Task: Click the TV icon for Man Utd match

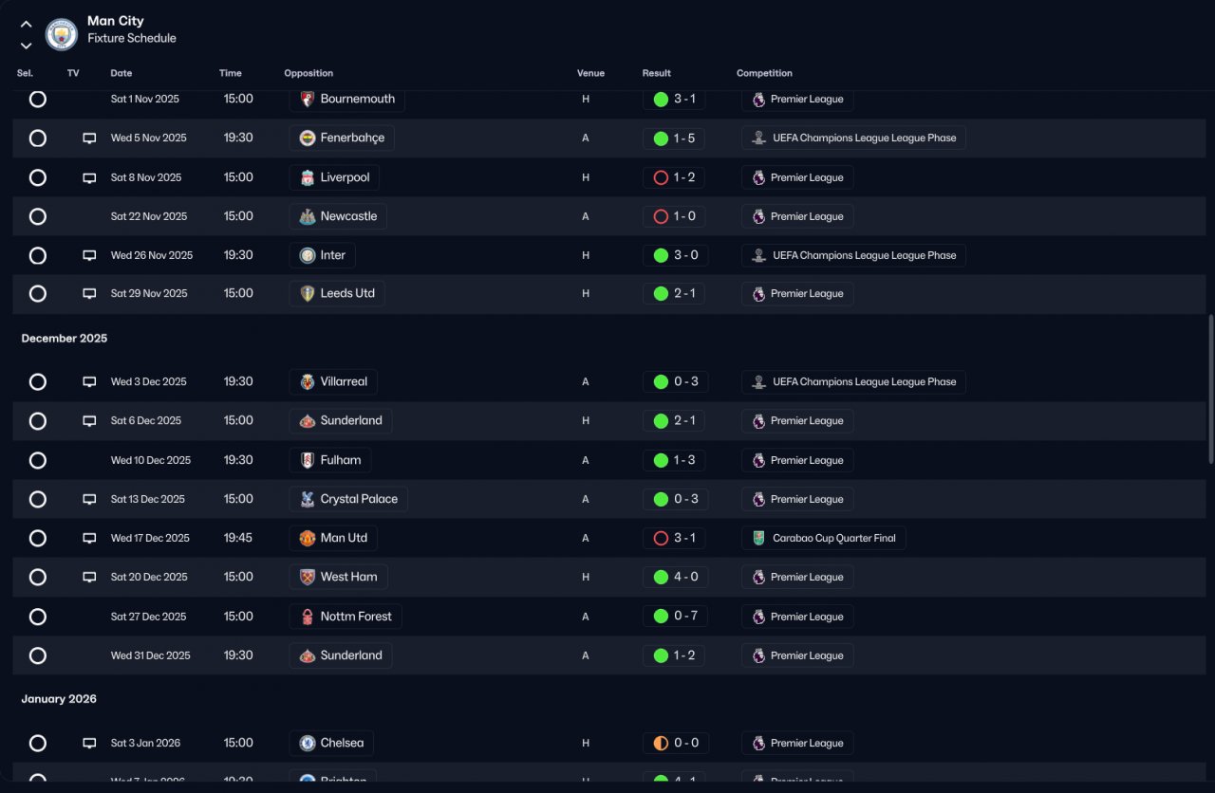Action: (x=89, y=538)
